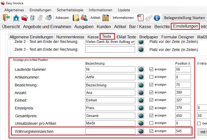Click the Währungskennzeichen Bezeichnung text field
The width and height of the screenshot is (207, 140).
pyautogui.click(x=110, y=131)
